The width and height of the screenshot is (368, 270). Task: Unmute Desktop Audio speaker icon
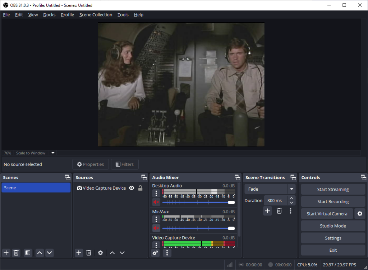click(156, 202)
